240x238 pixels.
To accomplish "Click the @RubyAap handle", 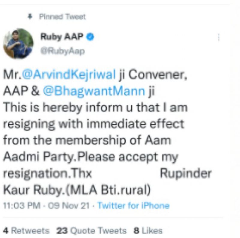I will click(62, 51).
